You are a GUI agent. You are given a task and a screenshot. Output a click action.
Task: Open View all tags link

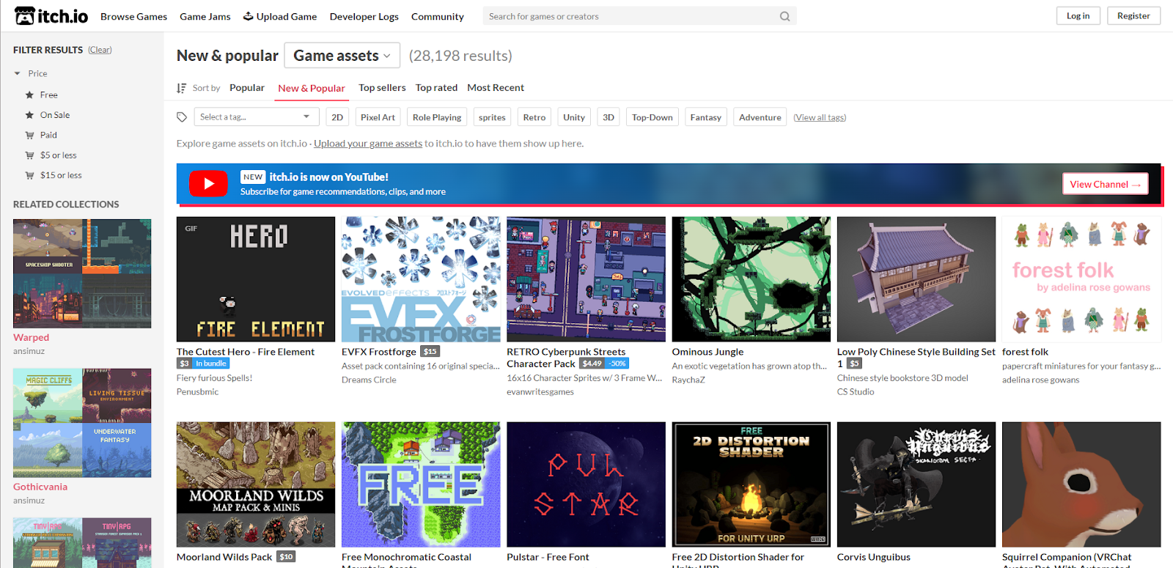point(820,117)
